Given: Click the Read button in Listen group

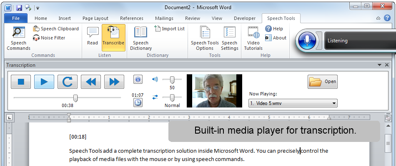Looking at the screenshot, I should [x=93, y=37].
